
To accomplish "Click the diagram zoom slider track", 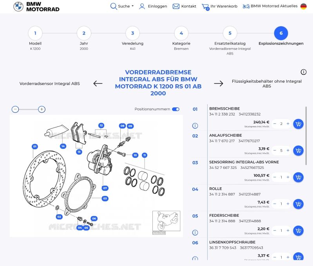I will (29, 109).
